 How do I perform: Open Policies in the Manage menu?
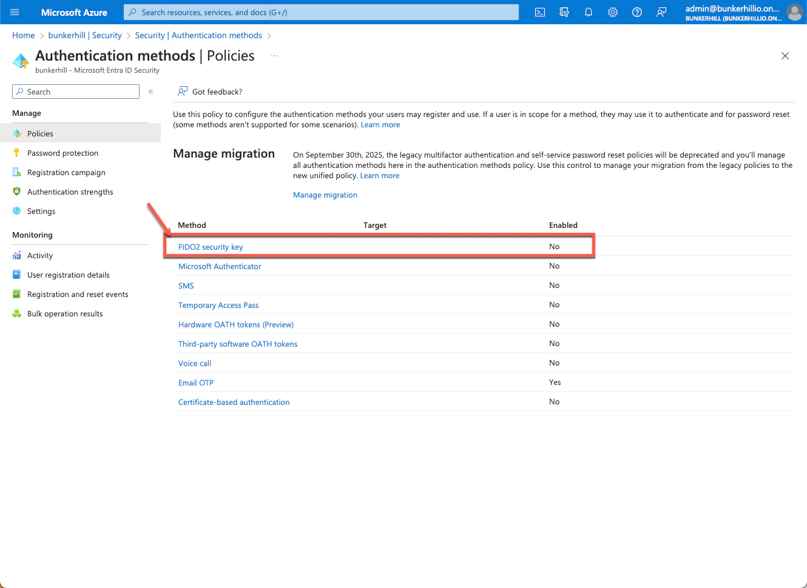(80, 133)
